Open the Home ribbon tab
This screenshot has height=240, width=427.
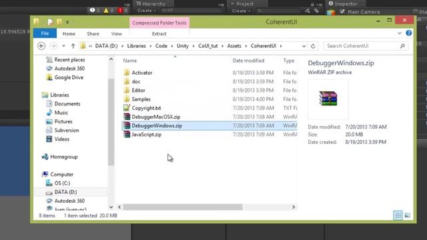(69, 34)
